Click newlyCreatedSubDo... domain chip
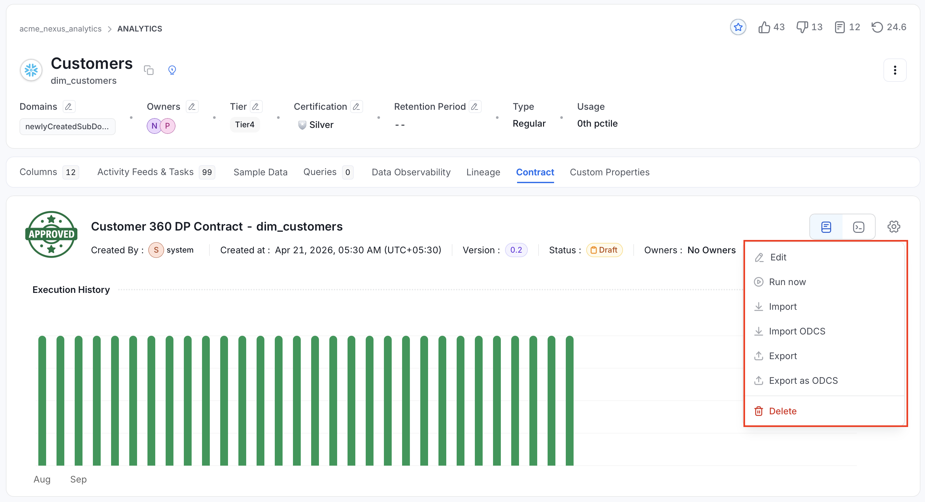Screen dimensions: 925x502 [x=67, y=126]
